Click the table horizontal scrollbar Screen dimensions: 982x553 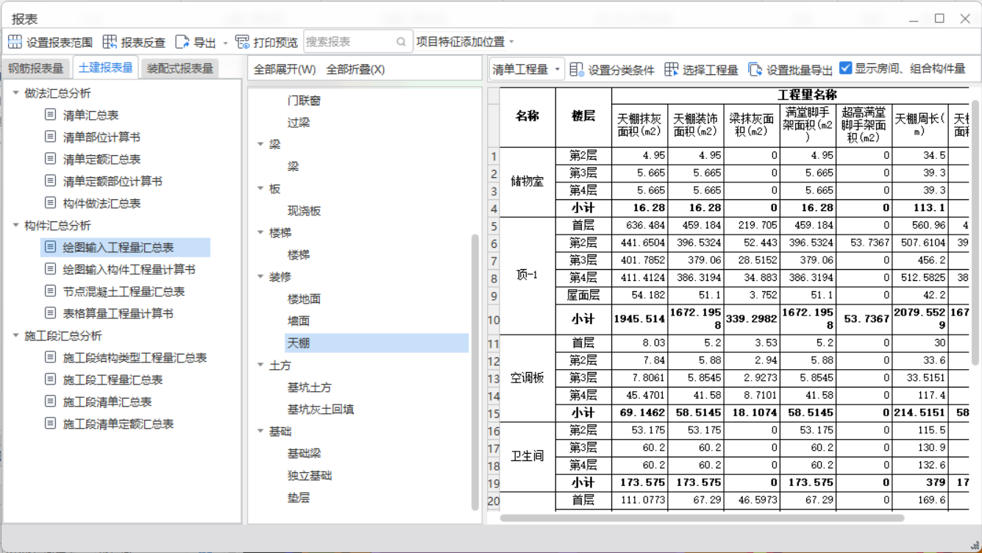(x=702, y=518)
